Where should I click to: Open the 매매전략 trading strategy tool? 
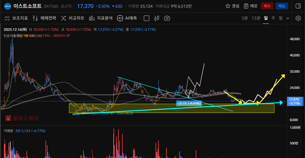pos(44,18)
